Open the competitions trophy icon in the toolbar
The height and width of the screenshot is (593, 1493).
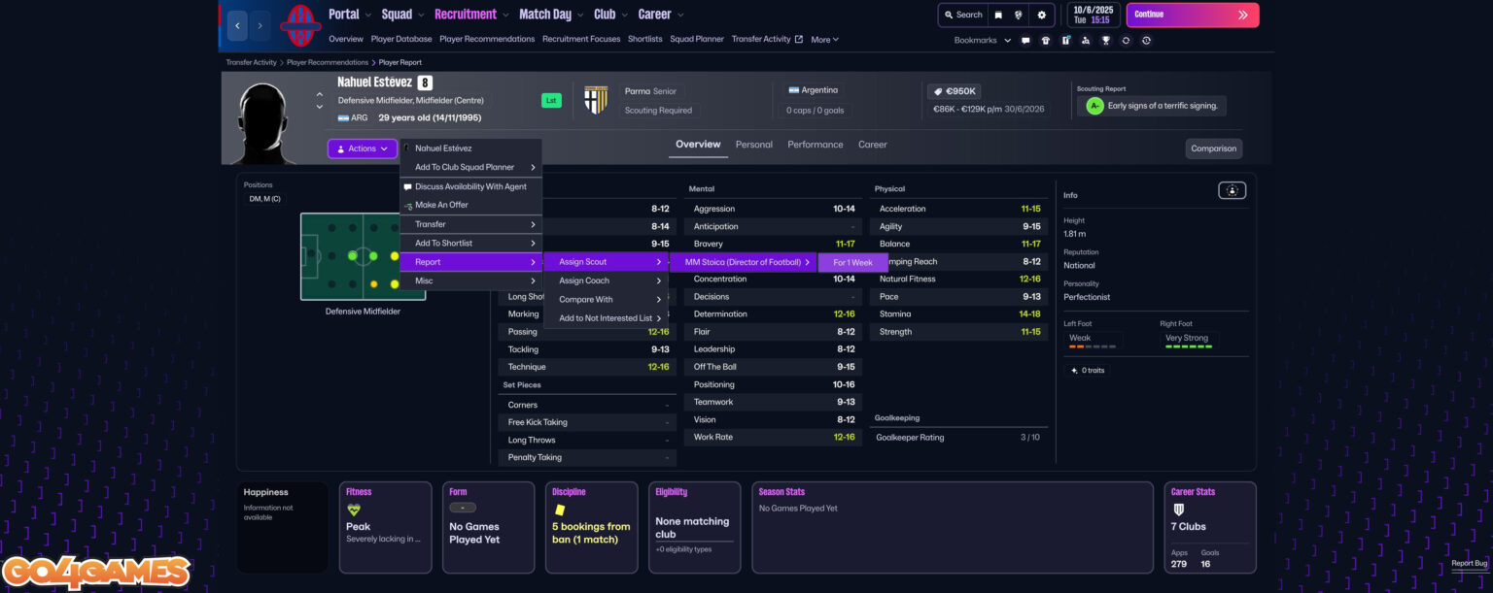point(1106,40)
